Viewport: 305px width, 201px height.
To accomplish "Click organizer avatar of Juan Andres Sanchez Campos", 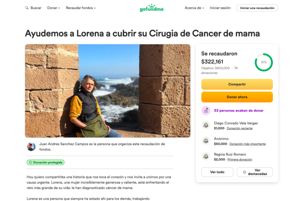I will point(31,147).
